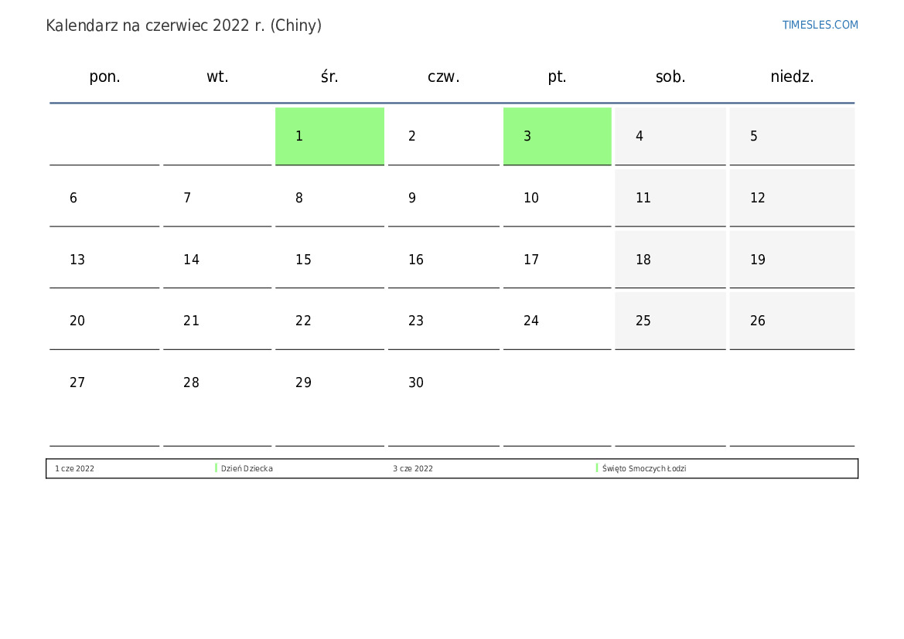Select the '3 cze 2022' legend date
The image size is (904, 639).
[x=413, y=468]
